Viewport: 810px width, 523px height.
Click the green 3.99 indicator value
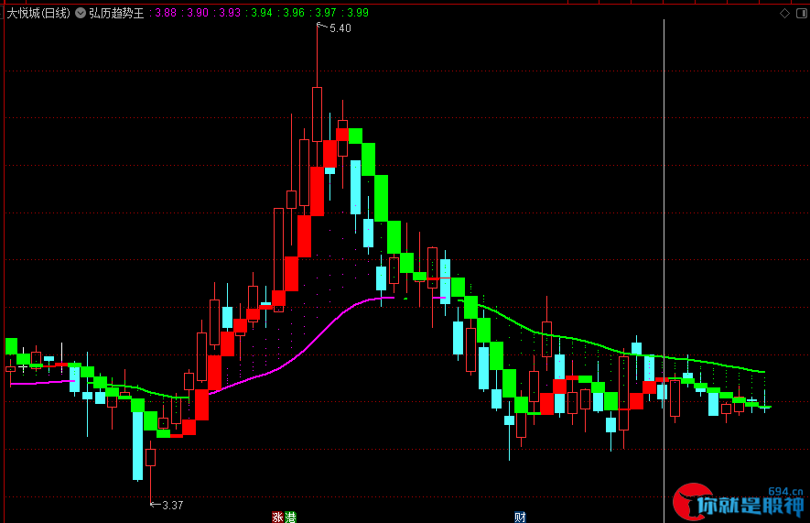pyautogui.click(x=358, y=13)
